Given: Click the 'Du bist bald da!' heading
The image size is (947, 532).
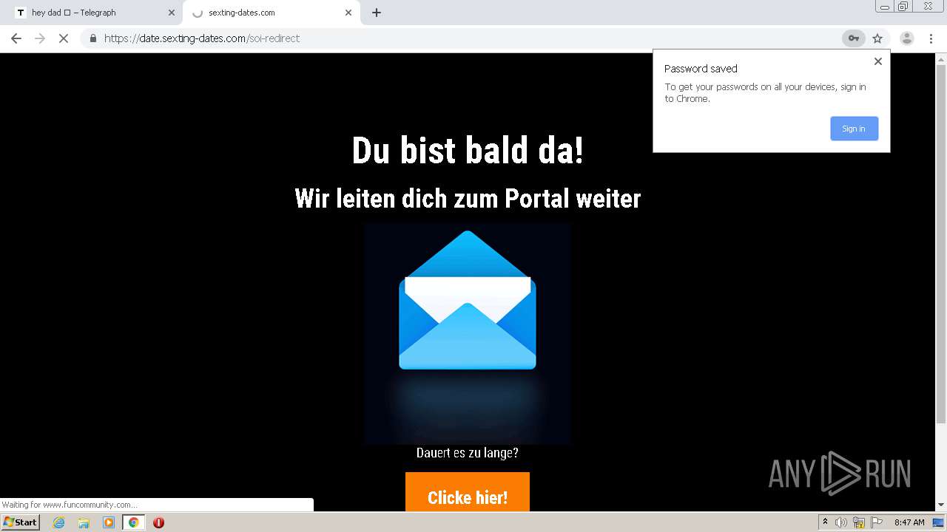Looking at the screenshot, I should click(468, 151).
